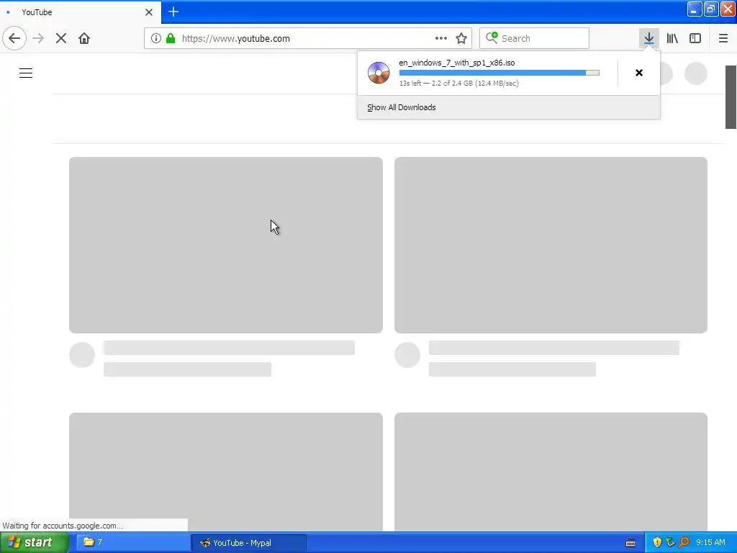Open en_windows_7_with_sp1_x86.iso download entry

487,73
